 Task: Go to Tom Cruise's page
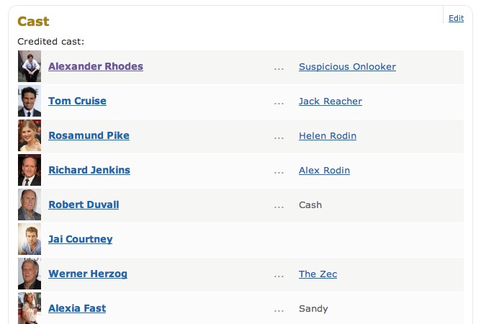pyautogui.click(x=77, y=102)
